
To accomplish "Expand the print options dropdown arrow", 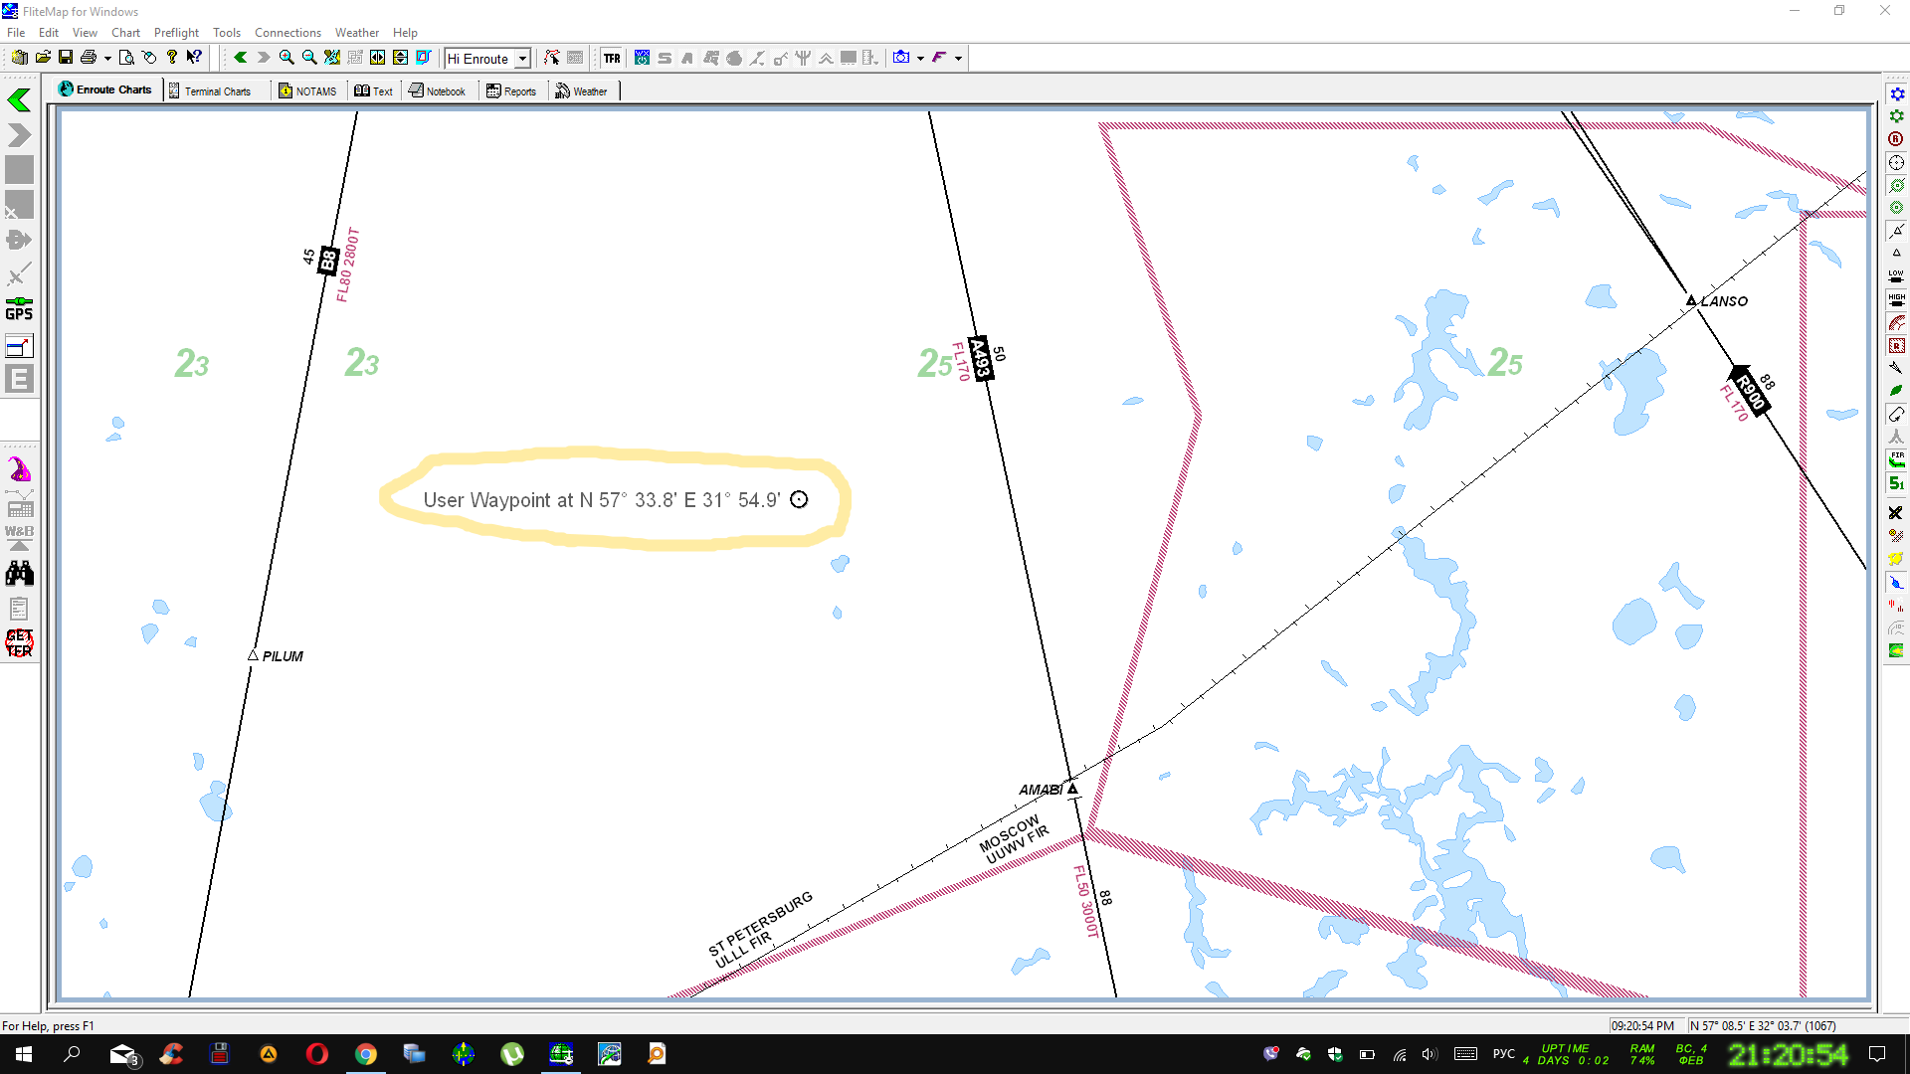I will click(x=107, y=59).
